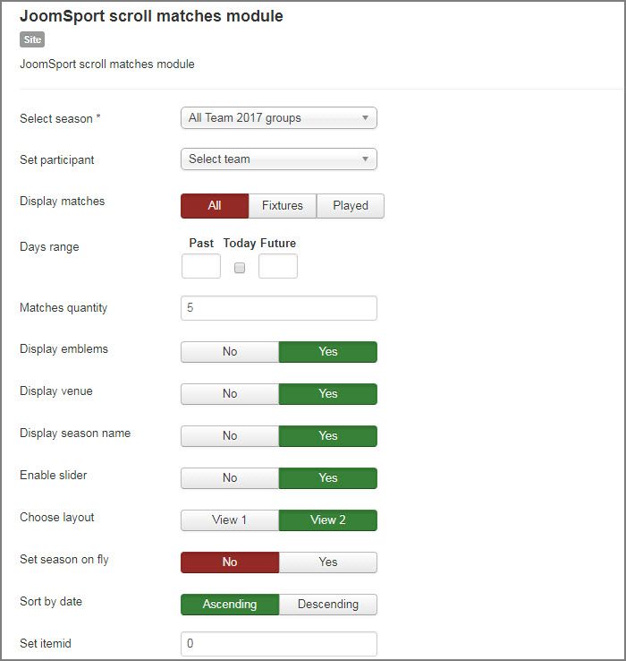Viewport: 626px width, 661px height.
Task: Set Display venue to No
Action: (230, 394)
